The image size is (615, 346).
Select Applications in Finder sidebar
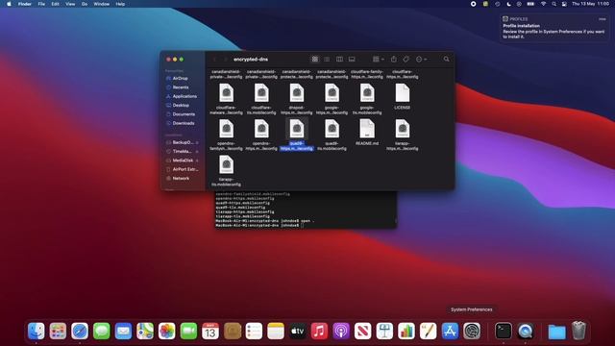point(184,96)
